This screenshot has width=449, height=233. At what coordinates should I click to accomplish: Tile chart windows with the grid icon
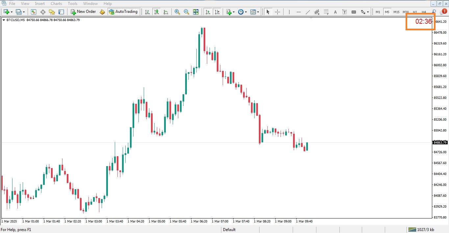coord(196,12)
